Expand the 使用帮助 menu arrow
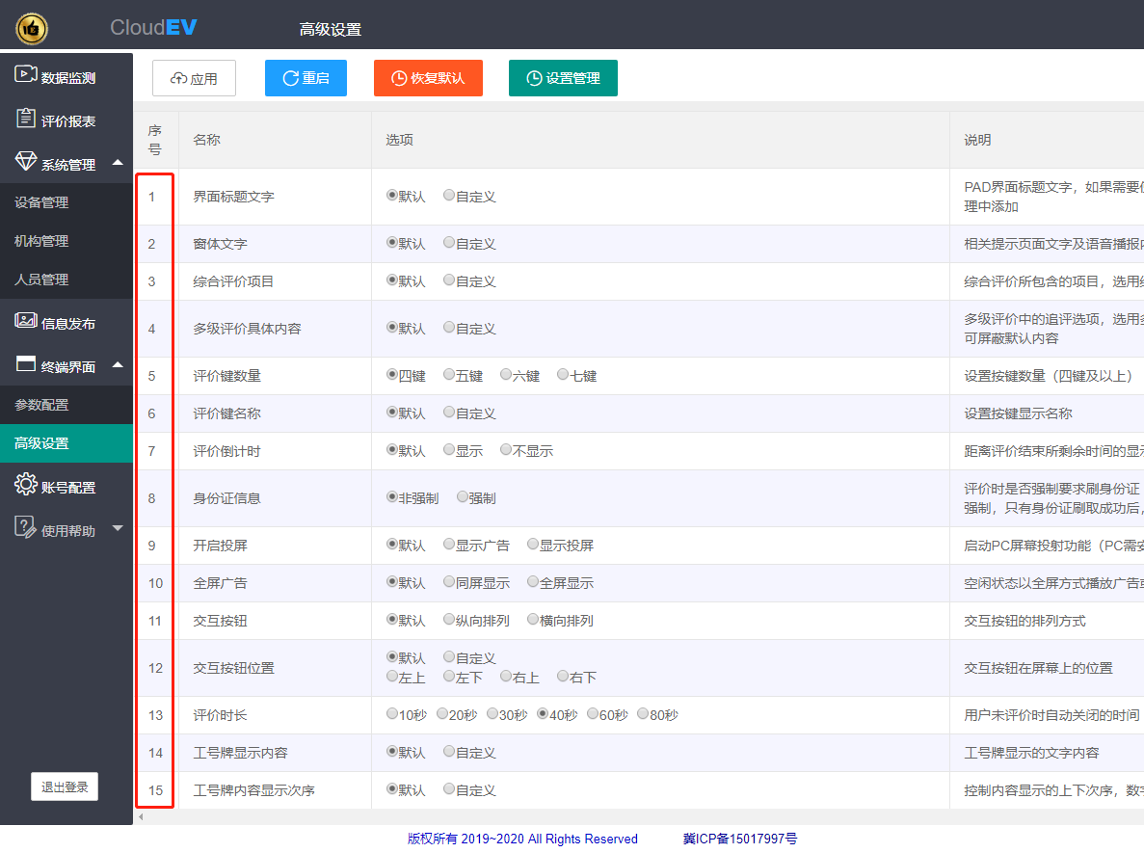 (118, 527)
